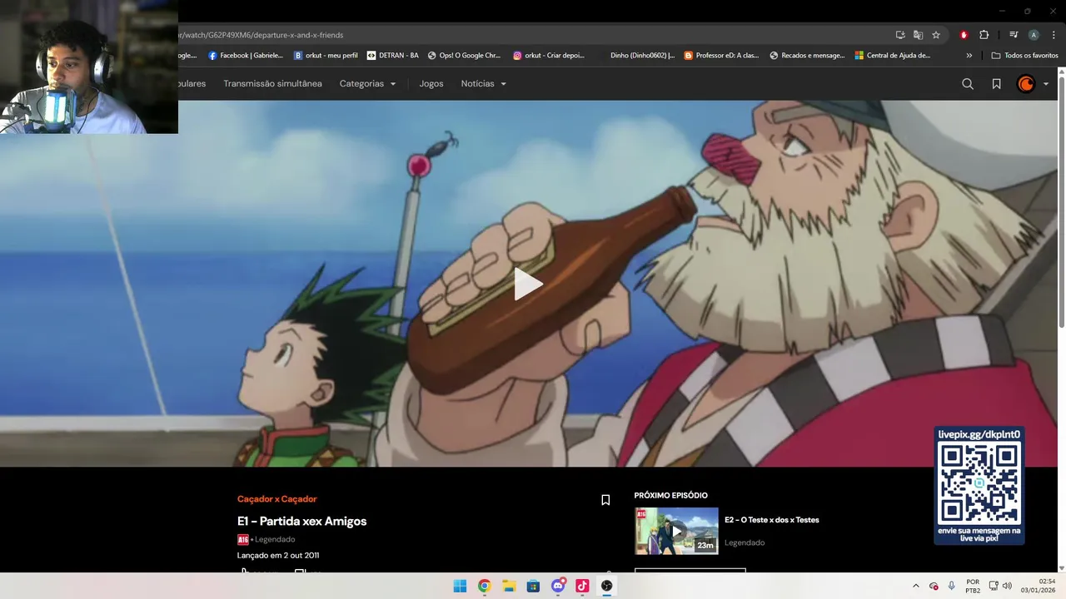This screenshot has height=599, width=1066.
Task: Click the address bar URL
Action: pos(261,35)
